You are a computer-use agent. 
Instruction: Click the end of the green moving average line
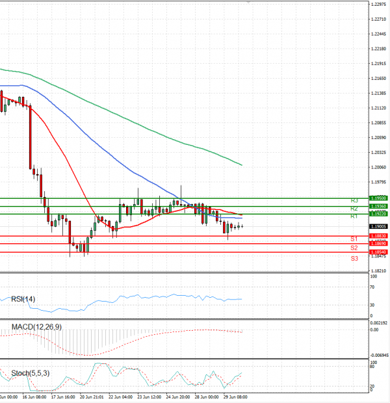coord(242,165)
